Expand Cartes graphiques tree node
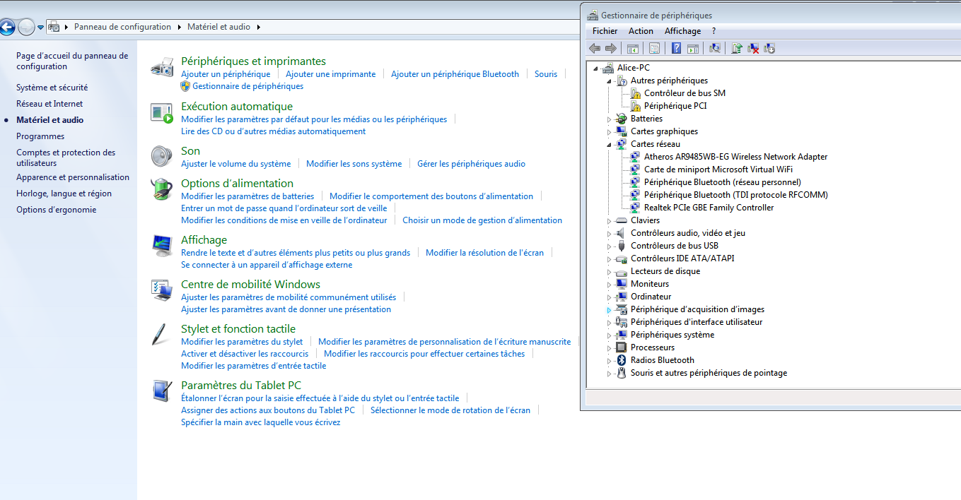 (x=609, y=132)
